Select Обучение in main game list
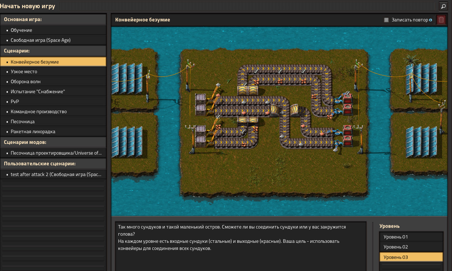 point(54,30)
